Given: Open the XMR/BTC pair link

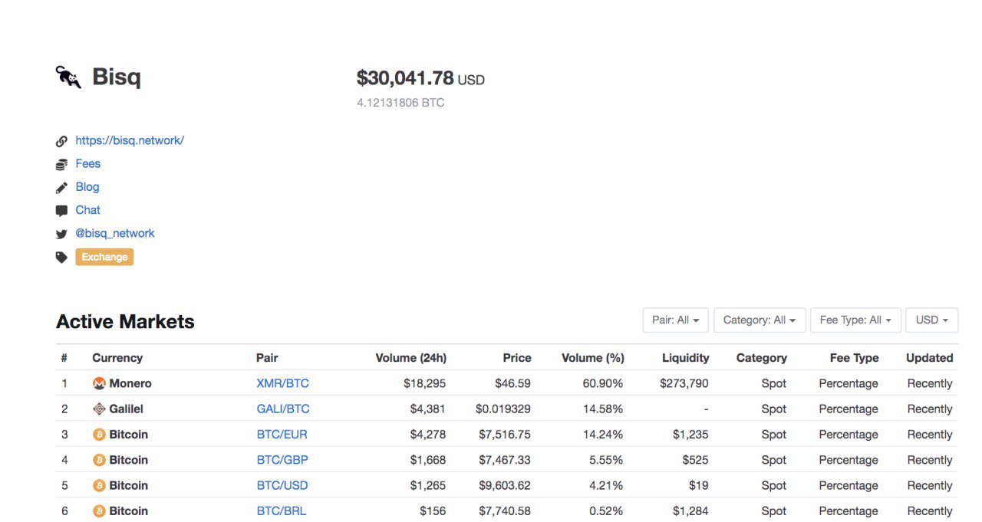Looking at the screenshot, I should [282, 383].
